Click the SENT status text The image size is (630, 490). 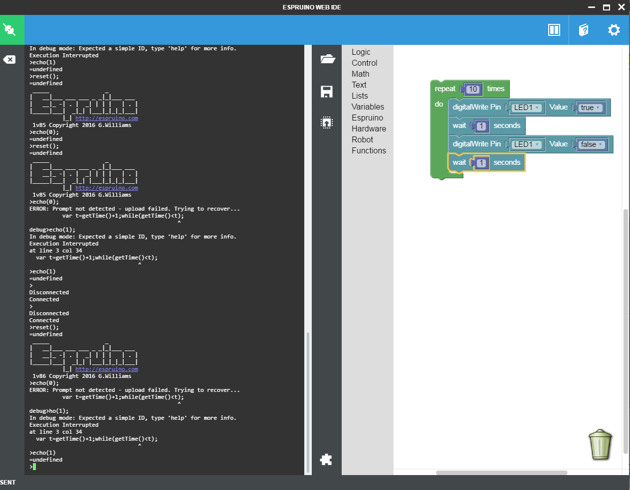(x=8, y=483)
